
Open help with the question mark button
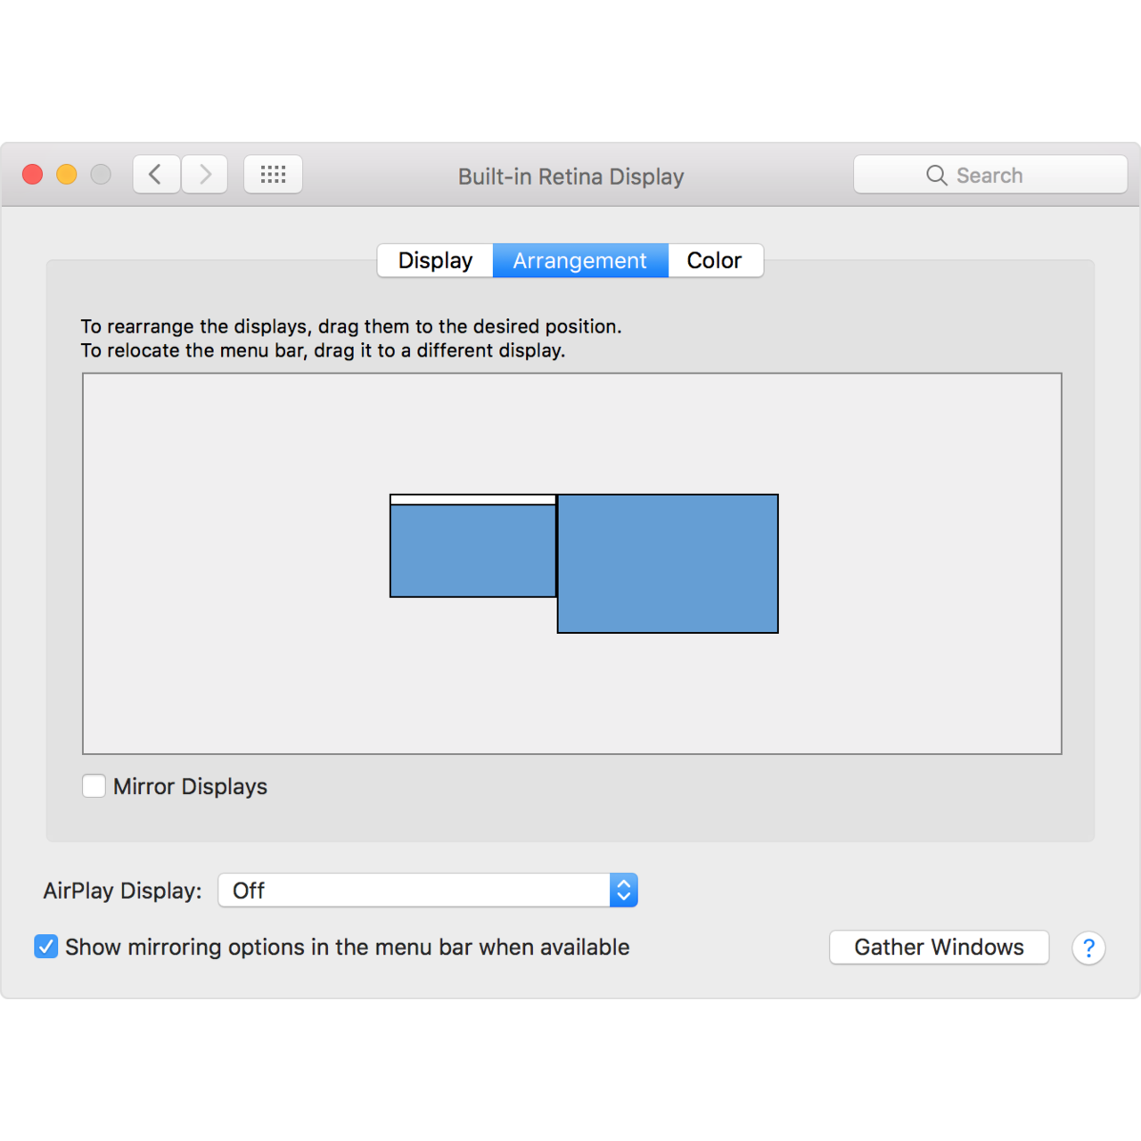pos(1088,948)
